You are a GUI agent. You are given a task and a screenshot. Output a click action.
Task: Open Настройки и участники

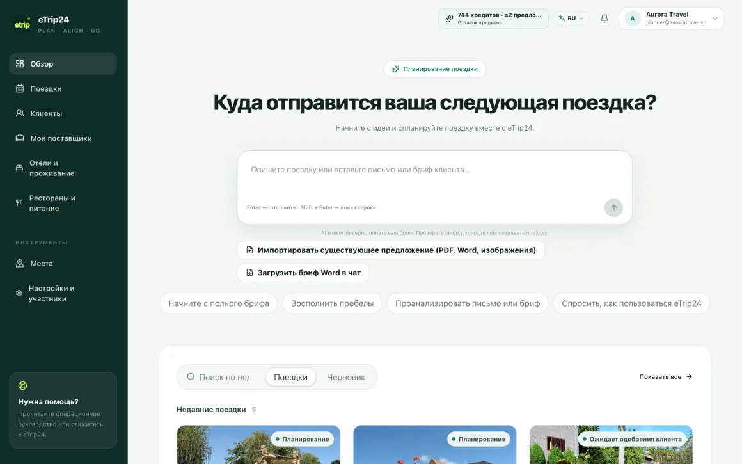(x=63, y=294)
